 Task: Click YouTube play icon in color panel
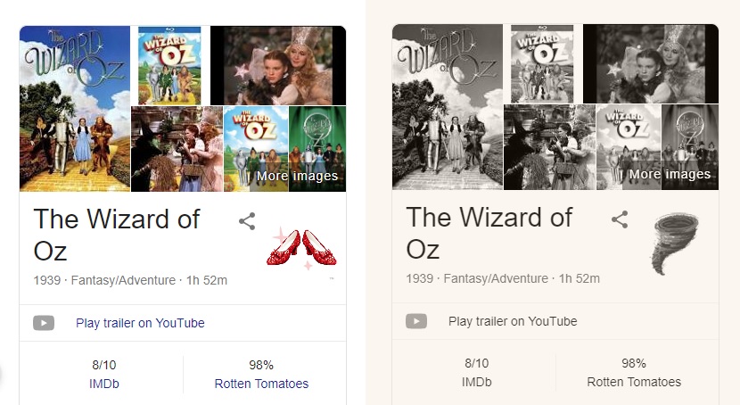tap(44, 323)
